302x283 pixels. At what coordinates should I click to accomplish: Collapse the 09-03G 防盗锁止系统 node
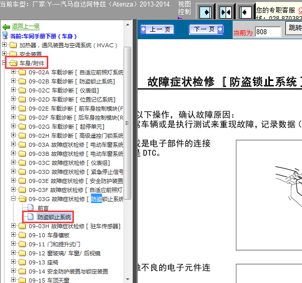point(13,199)
